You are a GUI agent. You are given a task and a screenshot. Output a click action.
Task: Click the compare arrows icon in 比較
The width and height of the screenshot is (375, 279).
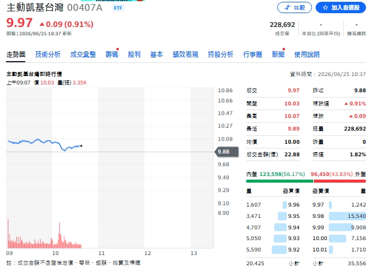click(x=287, y=8)
